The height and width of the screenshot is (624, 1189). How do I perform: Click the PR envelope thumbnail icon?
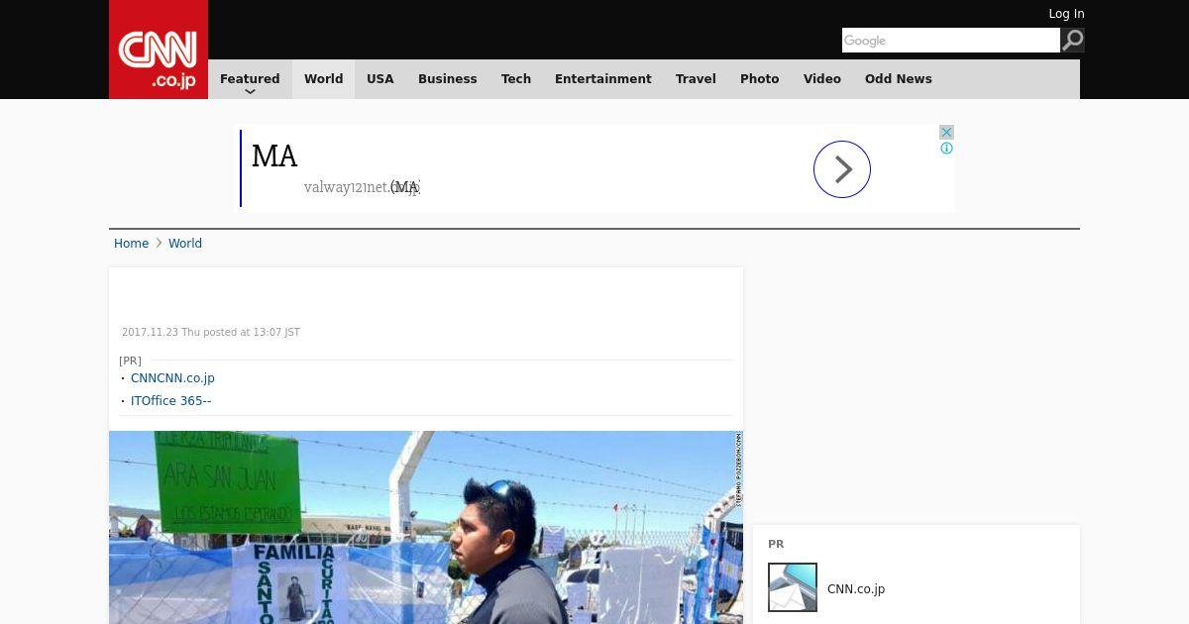(x=793, y=587)
